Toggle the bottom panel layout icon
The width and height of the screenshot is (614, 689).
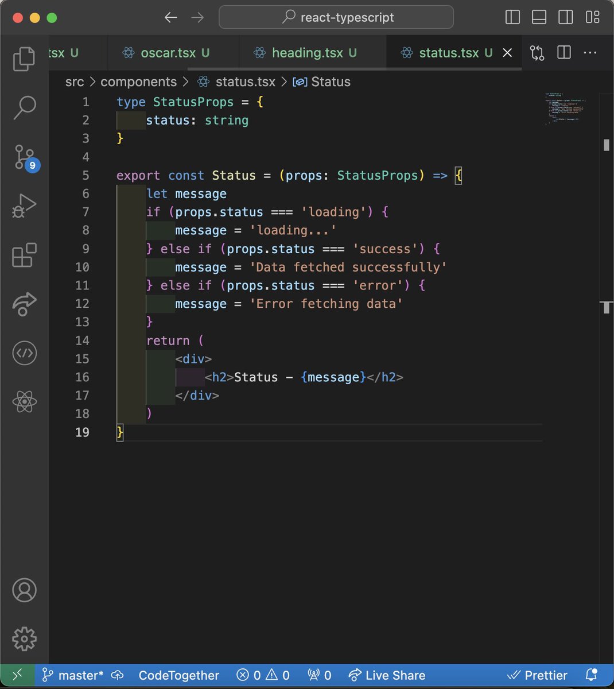(x=539, y=17)
